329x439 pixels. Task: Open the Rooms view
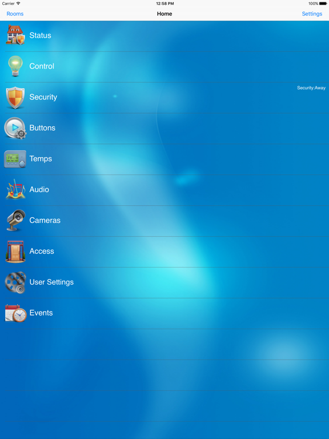(x=15, y=14)
